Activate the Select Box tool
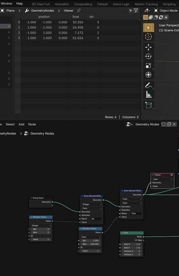This screenshot has height=276, width=179. pyautogui.click(x=149, y=28)
